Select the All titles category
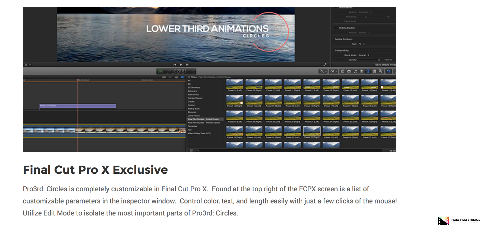The height and width of the screenshot is (236, 491). 189,80
